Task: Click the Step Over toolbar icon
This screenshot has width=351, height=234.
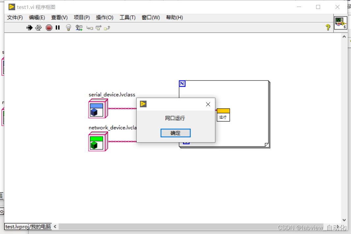Action: (x=98, y=28)
